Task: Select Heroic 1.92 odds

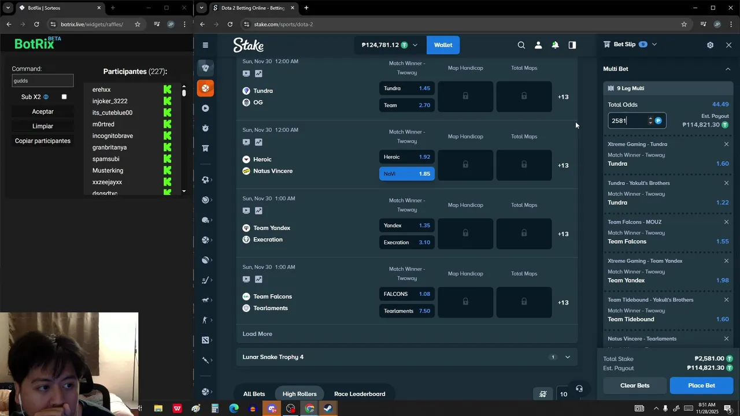Action: 407,157
